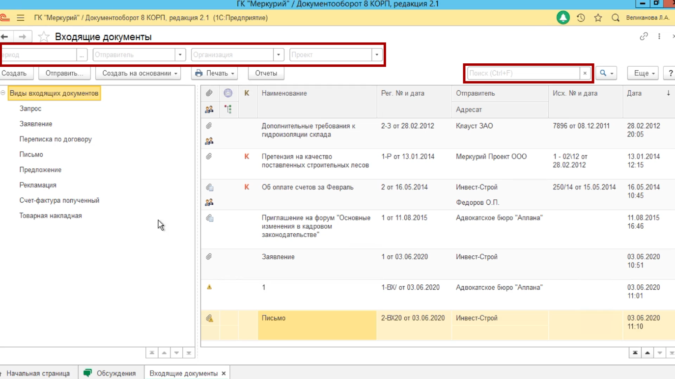Screen dimensions: 675x379
Task: Click cell 250/14 от 15.05.2014
Action: click(x=586, y=187)
